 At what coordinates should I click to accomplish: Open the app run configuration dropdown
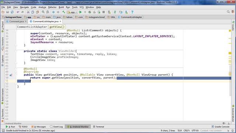(x=72, y=12)
